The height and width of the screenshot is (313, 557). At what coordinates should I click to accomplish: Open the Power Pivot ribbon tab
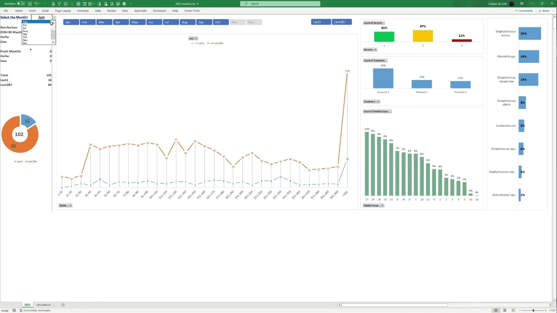[x=192, y=10]
